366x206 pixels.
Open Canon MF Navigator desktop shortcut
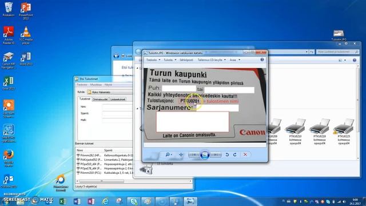tap(9, 60)
